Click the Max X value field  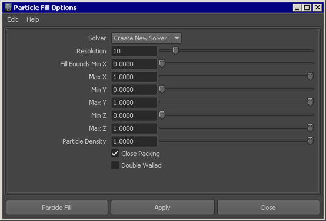(134, 77)
